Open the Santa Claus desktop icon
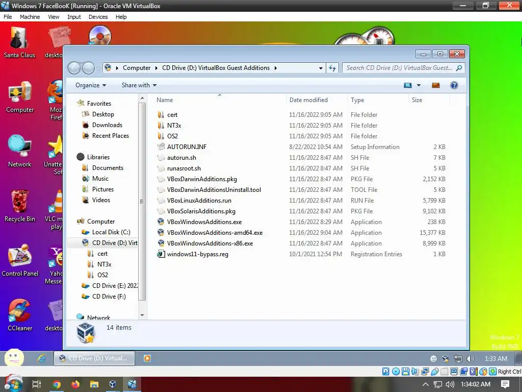 (19, 42)
